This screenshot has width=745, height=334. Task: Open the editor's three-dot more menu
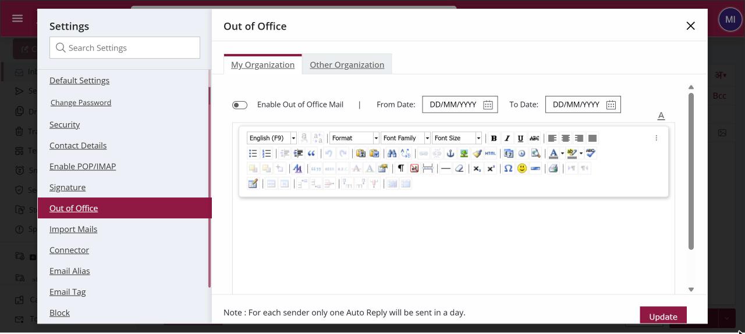coord(656,138)
